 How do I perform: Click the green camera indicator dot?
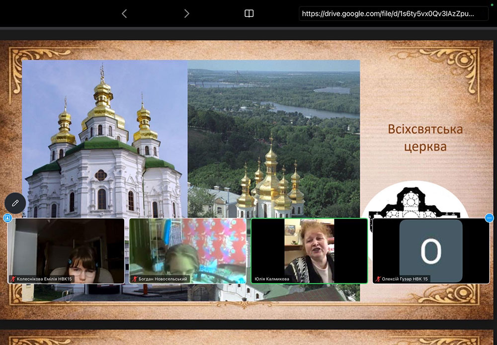click(492, 4)
